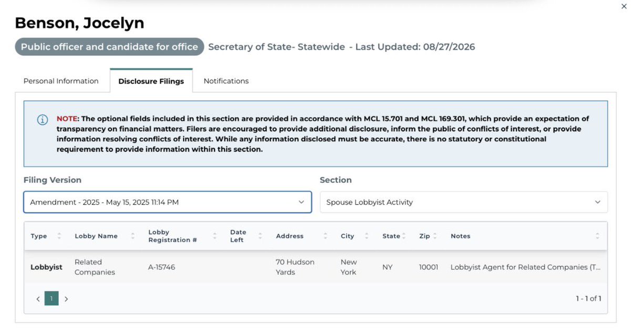Close the Benson, Jocelyn detail dialog
This screenshot has width=631, height=332.
pos(624,6)
